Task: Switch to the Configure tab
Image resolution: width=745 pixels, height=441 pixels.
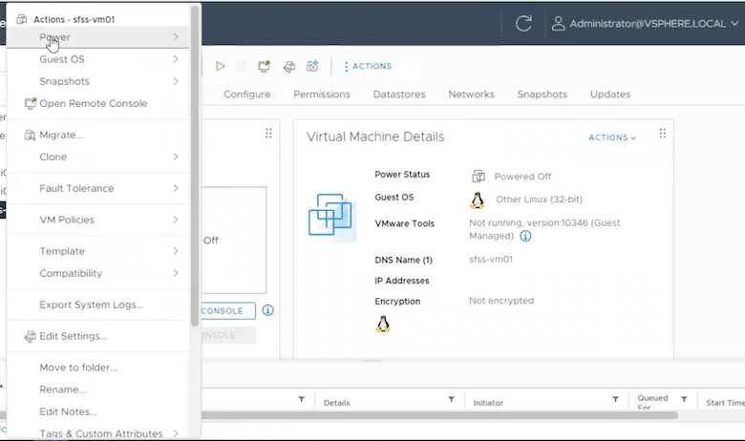Action: [247, 94]
